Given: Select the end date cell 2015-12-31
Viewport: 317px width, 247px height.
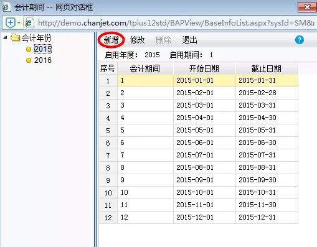Looking at the screenshot, I should pyautogui.click(x=267, y=217).
